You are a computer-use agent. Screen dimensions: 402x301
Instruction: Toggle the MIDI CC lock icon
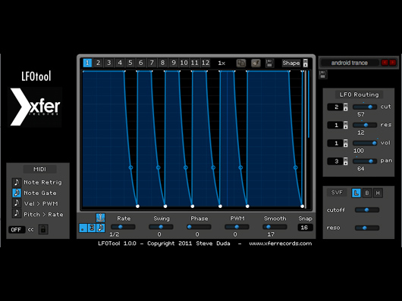point(43,229)
